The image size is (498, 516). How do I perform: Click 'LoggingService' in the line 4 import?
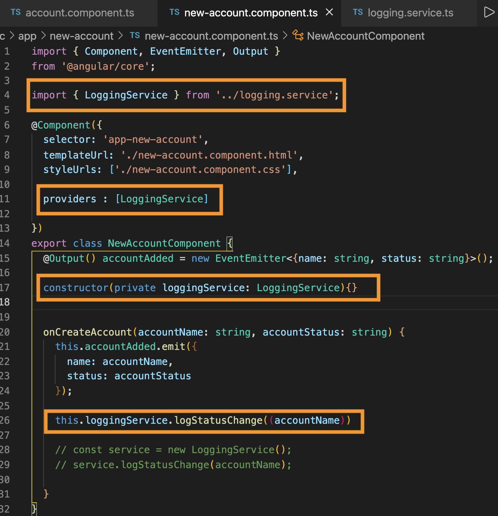(126, 95)
